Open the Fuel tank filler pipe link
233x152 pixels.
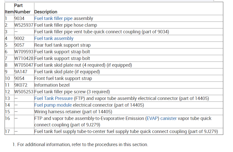click(x=53, y=18)
